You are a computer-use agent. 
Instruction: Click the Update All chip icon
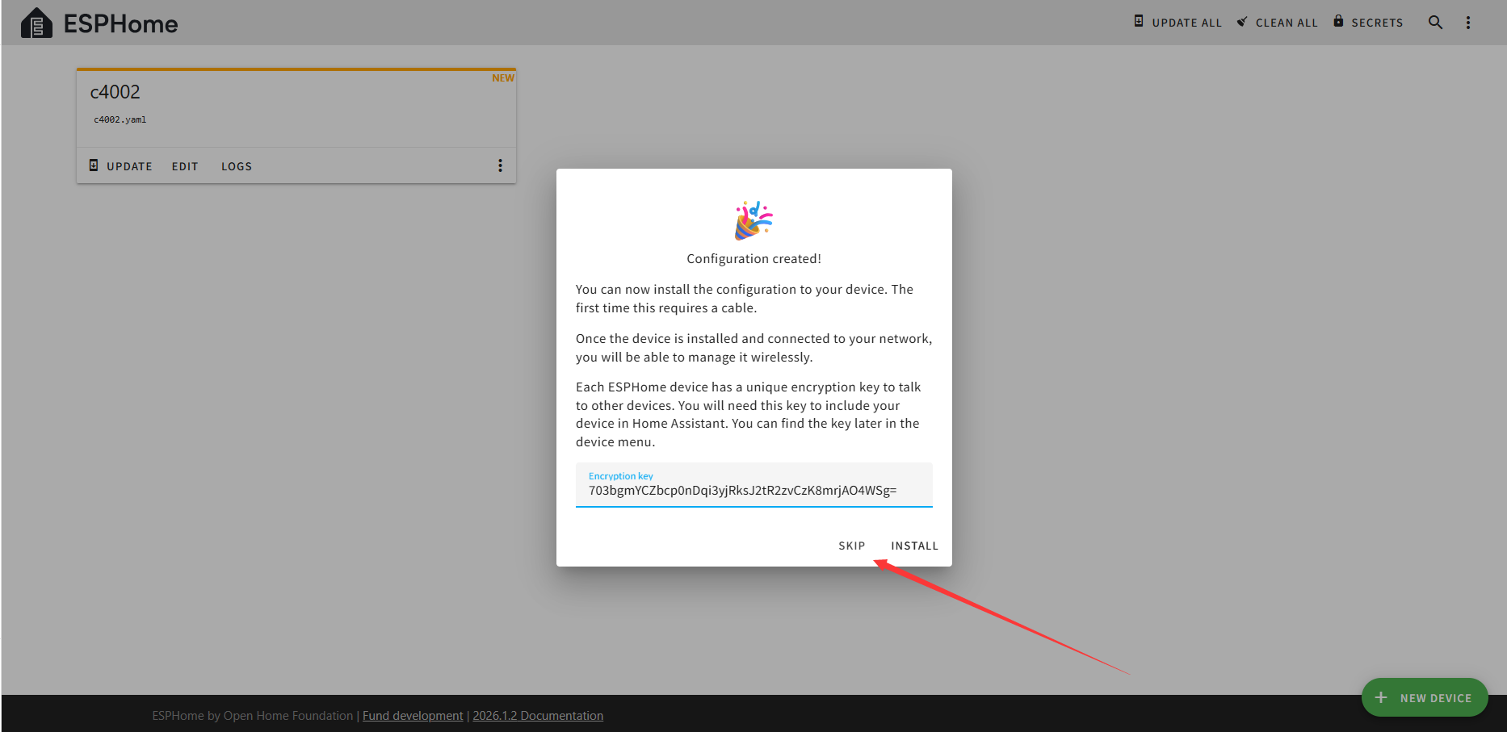point(1139,22)
